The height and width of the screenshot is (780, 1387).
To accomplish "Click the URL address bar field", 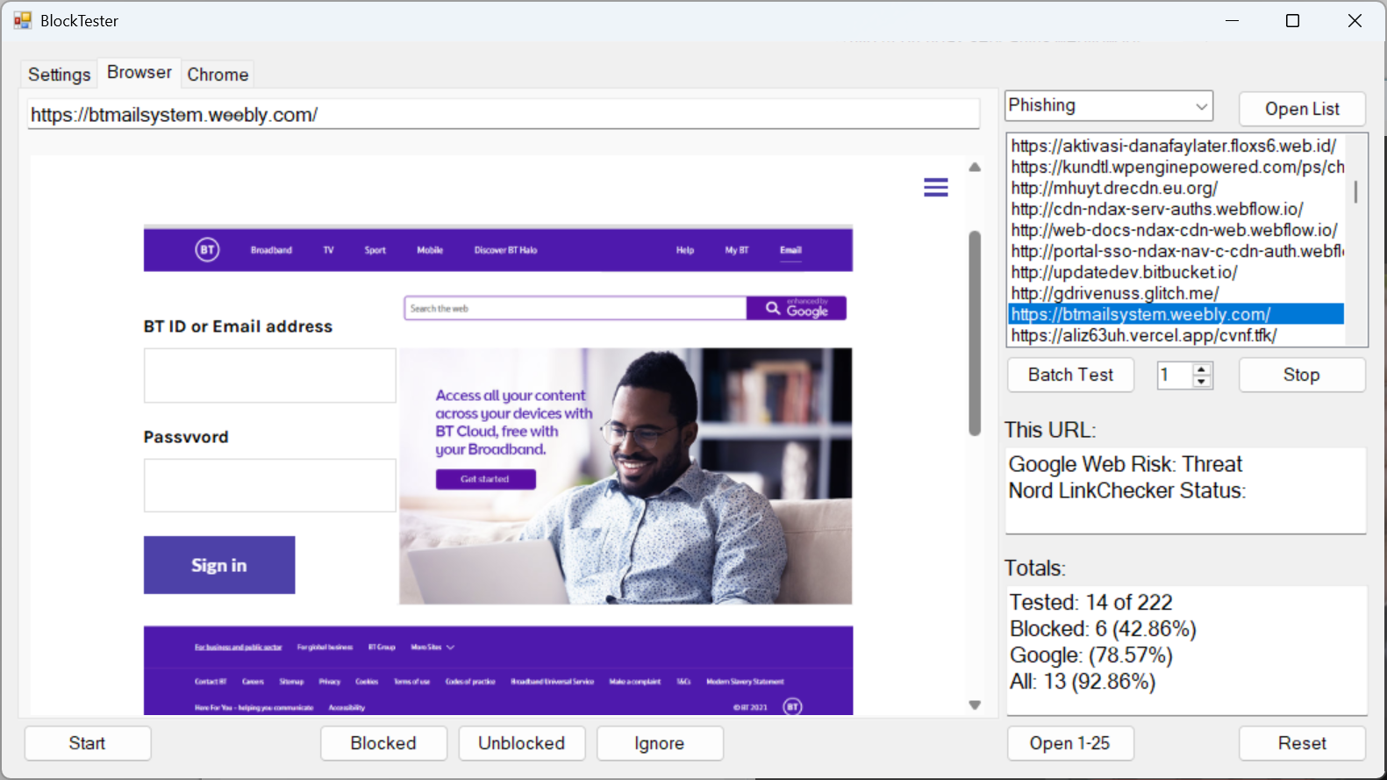I will tap(504, 115).
